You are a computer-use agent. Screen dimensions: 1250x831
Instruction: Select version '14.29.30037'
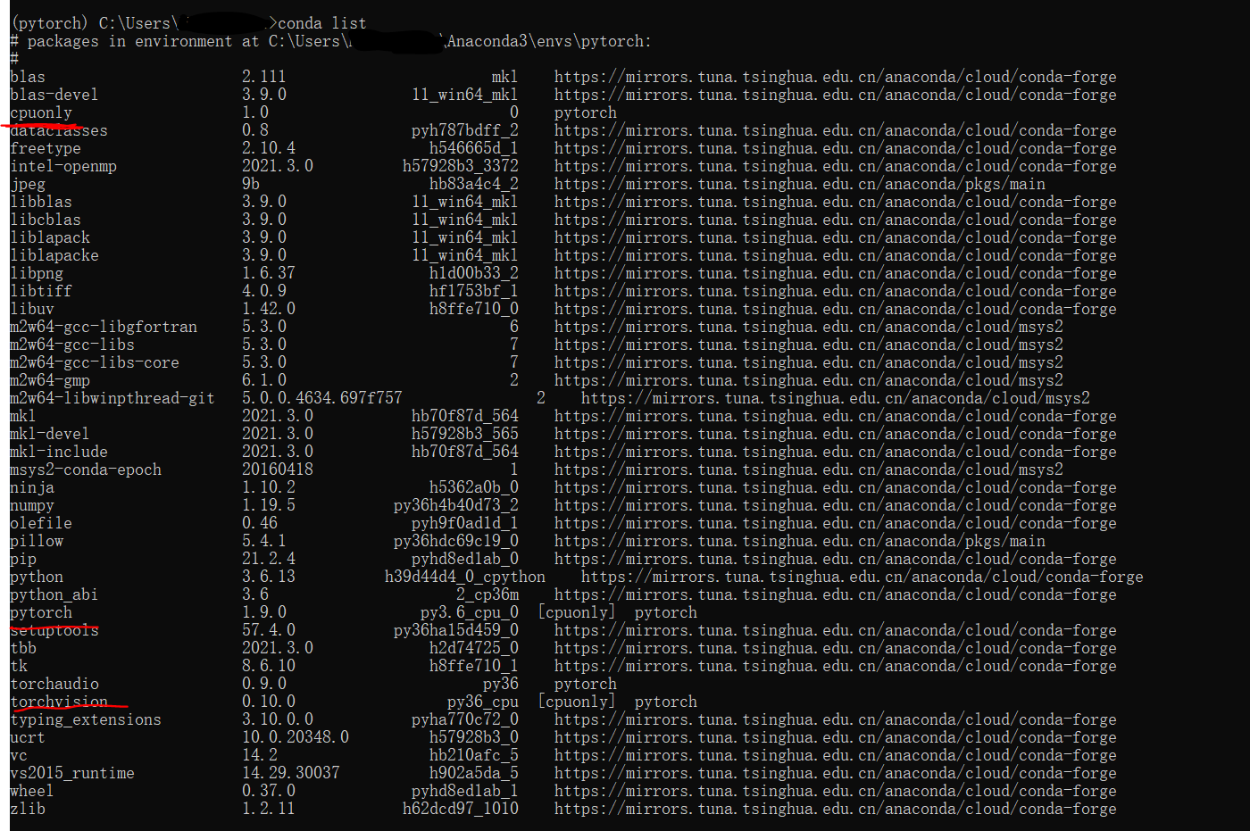tap(291, 773)
